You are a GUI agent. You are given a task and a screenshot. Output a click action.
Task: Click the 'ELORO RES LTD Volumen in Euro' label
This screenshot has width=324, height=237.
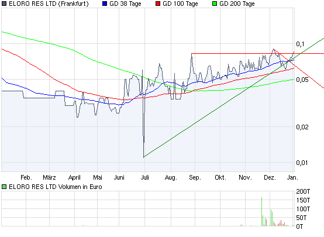[x=56, y=187]
